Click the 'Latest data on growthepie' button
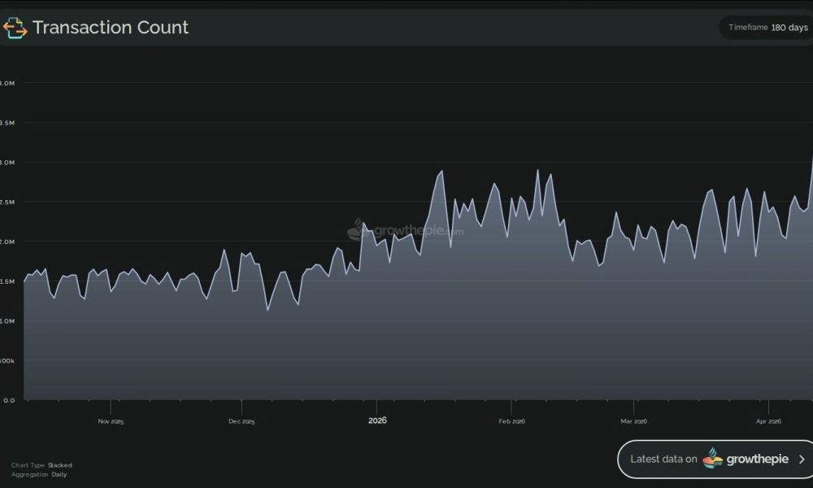 (715, 459)
